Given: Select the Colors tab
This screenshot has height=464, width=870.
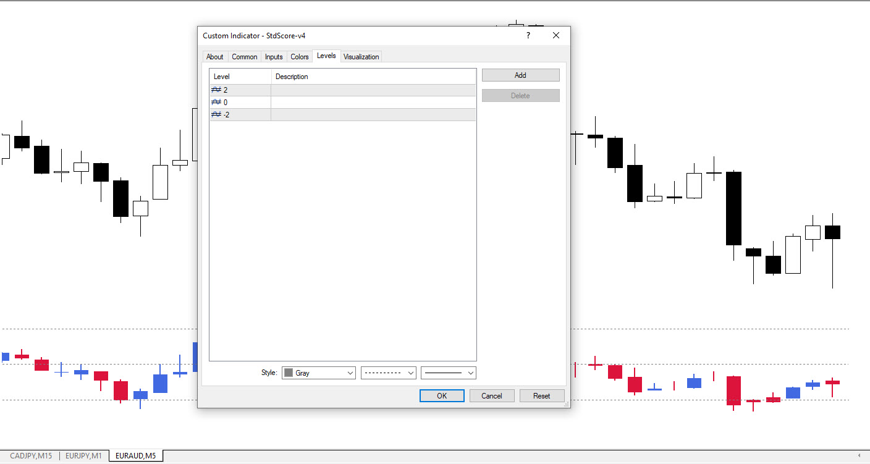Looking at the screenshot, I should point(300,57).
